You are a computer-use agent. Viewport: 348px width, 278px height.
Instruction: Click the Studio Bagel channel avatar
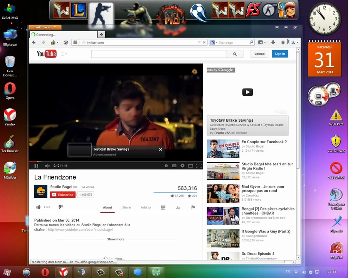coord(41,191)
